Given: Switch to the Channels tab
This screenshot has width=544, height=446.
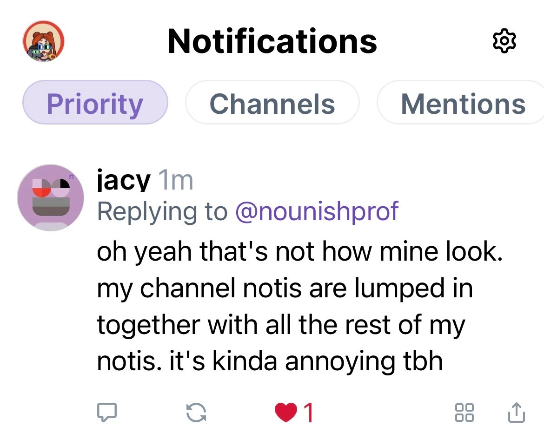Looking at the screenshot, I should [x=272, y=103].
